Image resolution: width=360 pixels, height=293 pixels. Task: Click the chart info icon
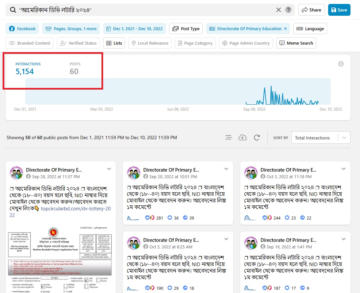coord(341,64)
